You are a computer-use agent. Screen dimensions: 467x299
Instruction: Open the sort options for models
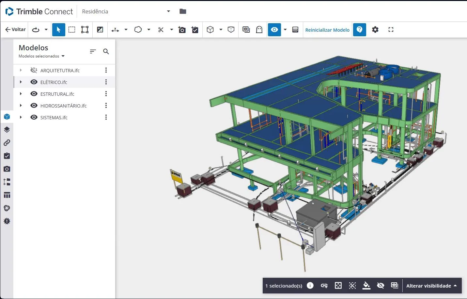pos(93,51)
